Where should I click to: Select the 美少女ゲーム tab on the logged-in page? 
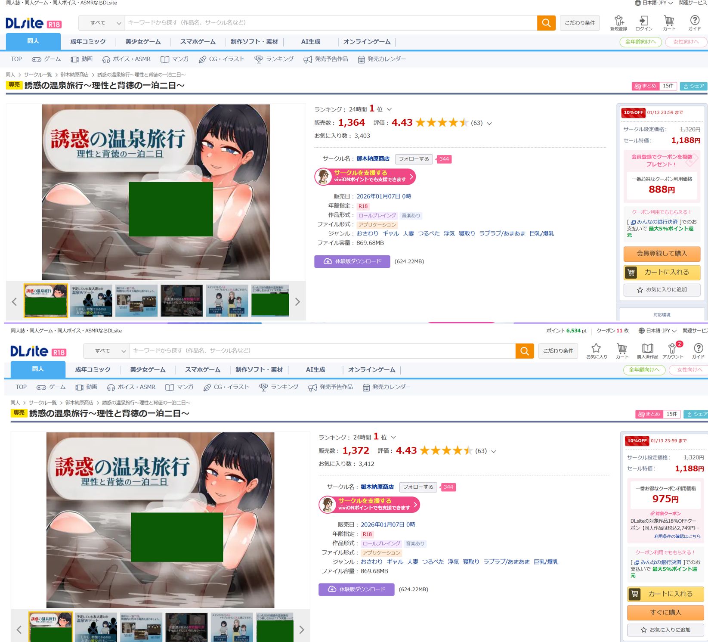click(x=148, y=370)
